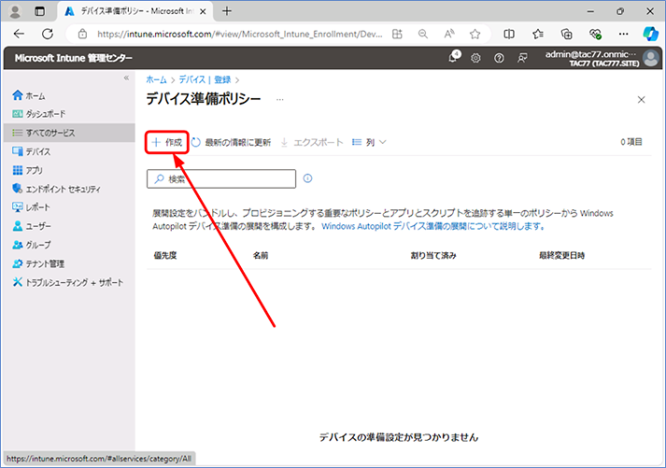Close the Microsoft Intune browser tab

point(203,11)
